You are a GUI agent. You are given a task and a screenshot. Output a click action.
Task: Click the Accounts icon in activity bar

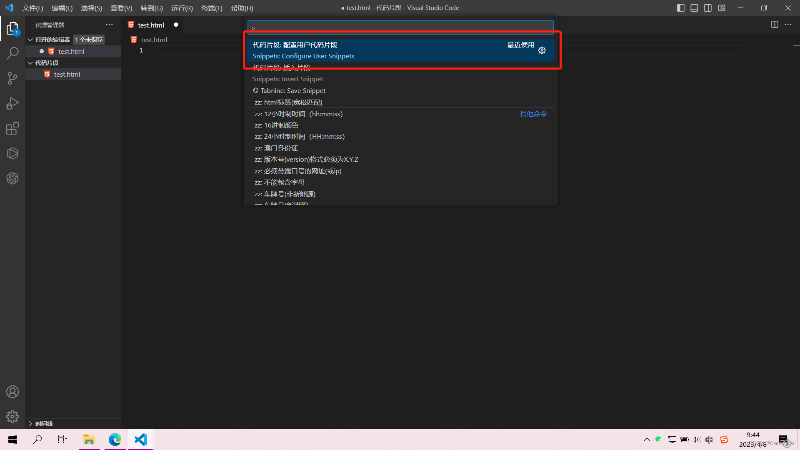coord(12,392)
